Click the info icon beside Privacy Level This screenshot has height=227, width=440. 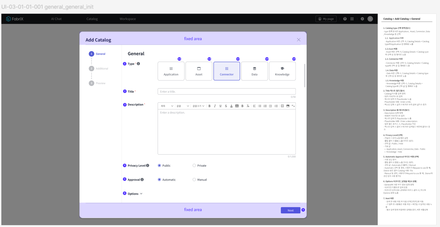tap(148, 165)
